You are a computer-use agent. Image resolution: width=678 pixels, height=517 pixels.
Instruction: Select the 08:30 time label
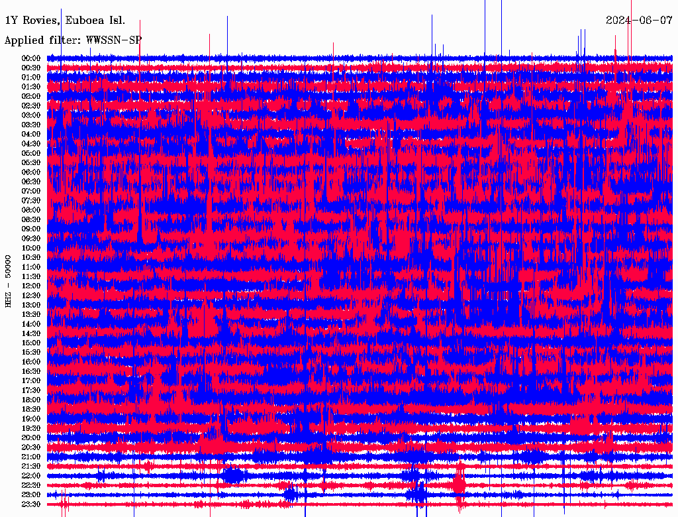click(31, 219)
